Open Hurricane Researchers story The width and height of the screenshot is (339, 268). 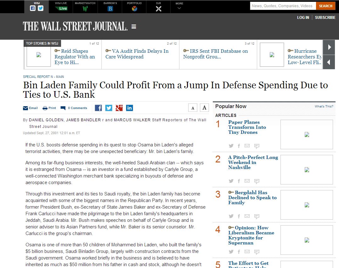click(x=304, y=57)
